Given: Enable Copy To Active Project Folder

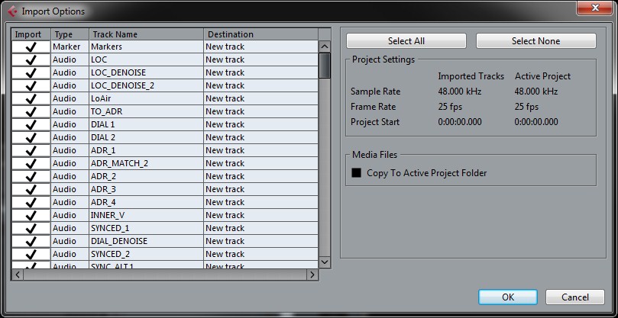Looking at the screenshot, I should point(356,173).
